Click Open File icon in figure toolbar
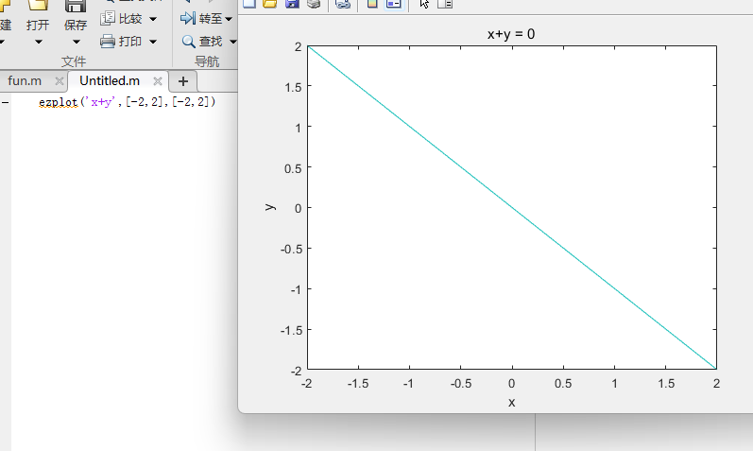The image size is (753, 451). [x=270, y=4]
